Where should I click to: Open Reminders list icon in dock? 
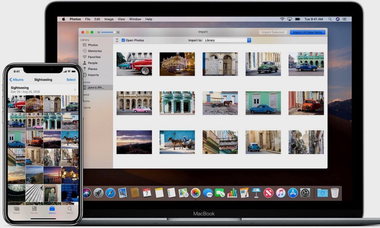[171, 193]
